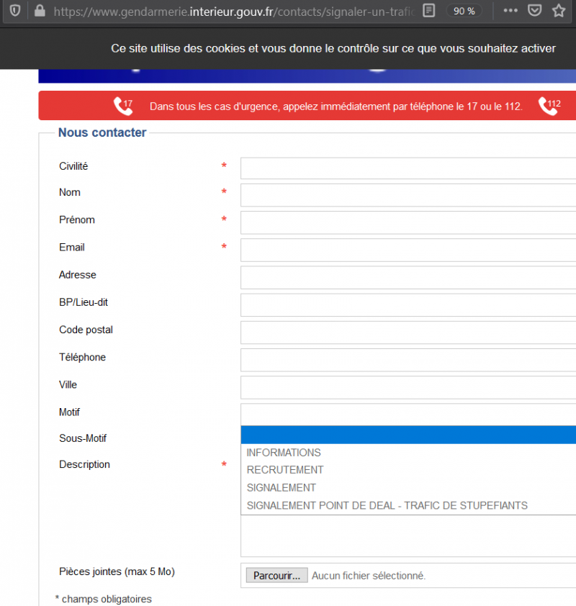This screenshot has width=576, height=606.
Task: Choose SIGNALEMENT from the Motif list
Action: 281,487
